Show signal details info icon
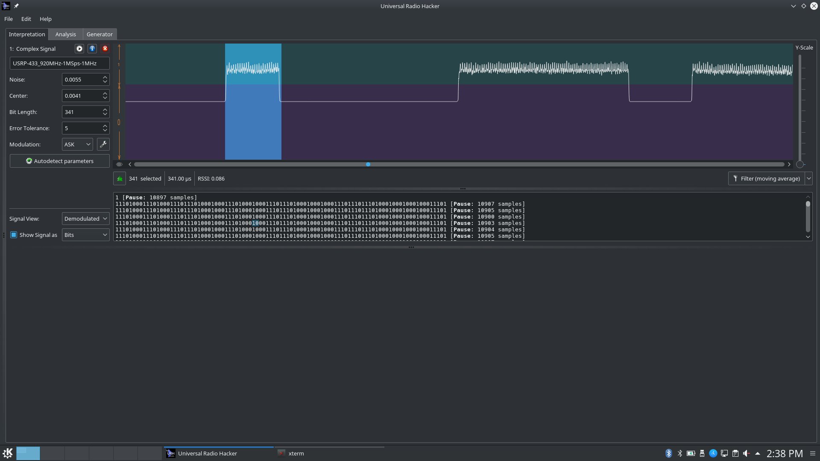This screenshot has height=461, width=820. [x=92, y=49]
